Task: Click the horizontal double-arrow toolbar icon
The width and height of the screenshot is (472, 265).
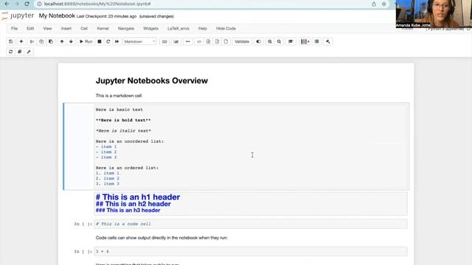Action: pos(188,41)
